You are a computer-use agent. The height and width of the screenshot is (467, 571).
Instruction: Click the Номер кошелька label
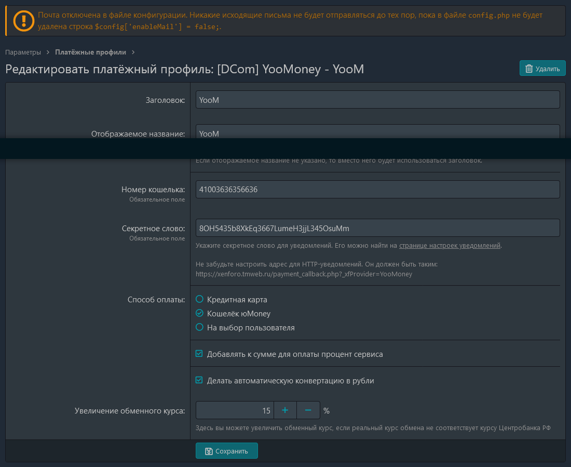[153, 190]
